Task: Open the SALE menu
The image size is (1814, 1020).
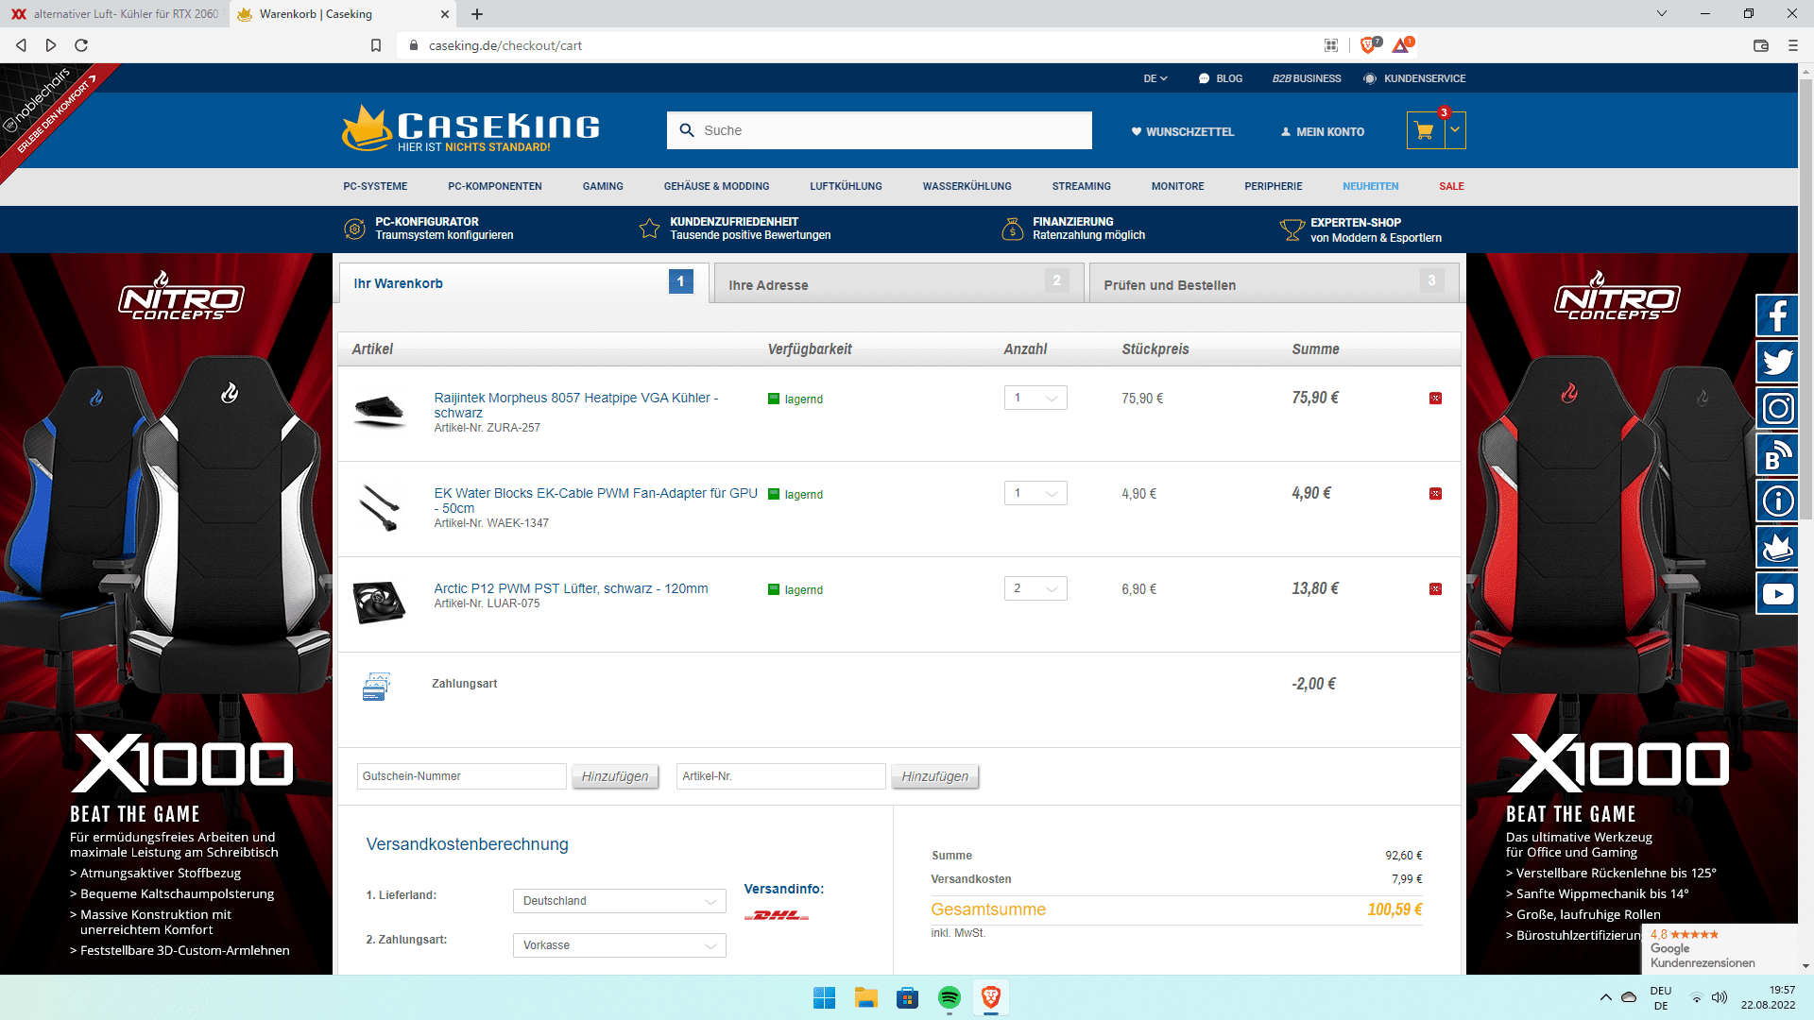Action: (1451, 186)
